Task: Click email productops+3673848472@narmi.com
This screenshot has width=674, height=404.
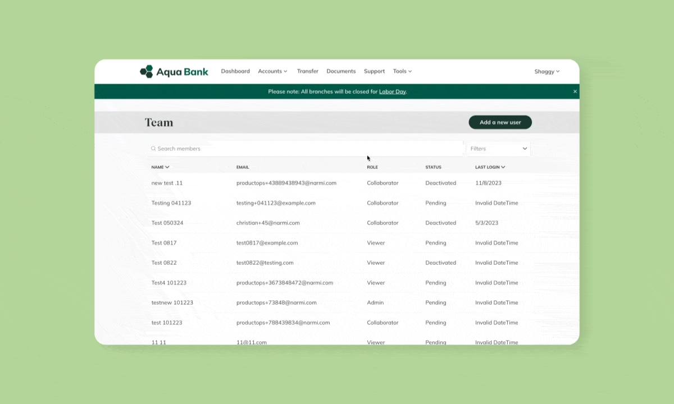Action: (285, 283)
